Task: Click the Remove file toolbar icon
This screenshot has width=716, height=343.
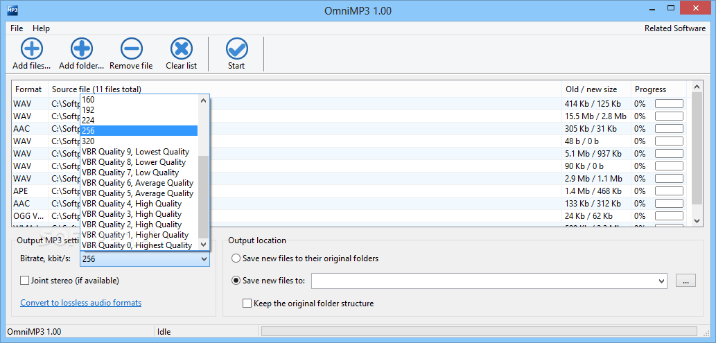Action: point(132,49)
